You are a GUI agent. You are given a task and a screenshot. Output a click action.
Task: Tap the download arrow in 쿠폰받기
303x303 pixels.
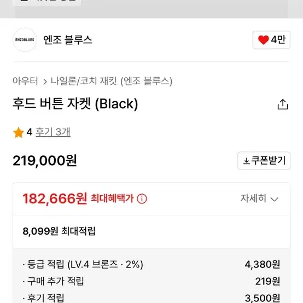[x=246, y=161]
